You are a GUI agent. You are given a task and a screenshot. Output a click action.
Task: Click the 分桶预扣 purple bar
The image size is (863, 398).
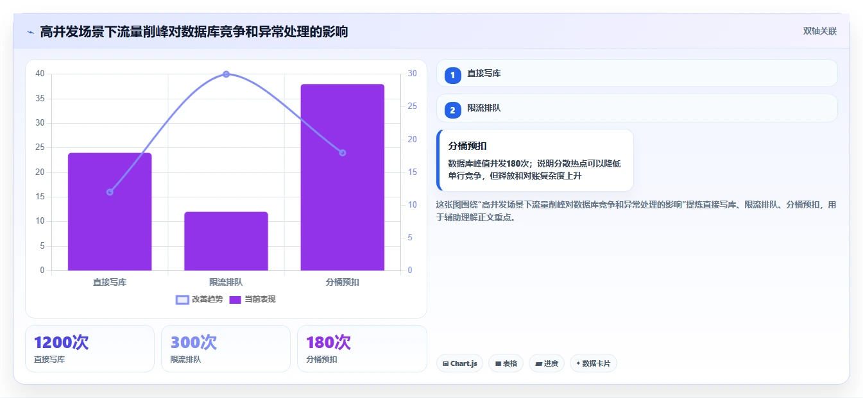click(343, 177)
